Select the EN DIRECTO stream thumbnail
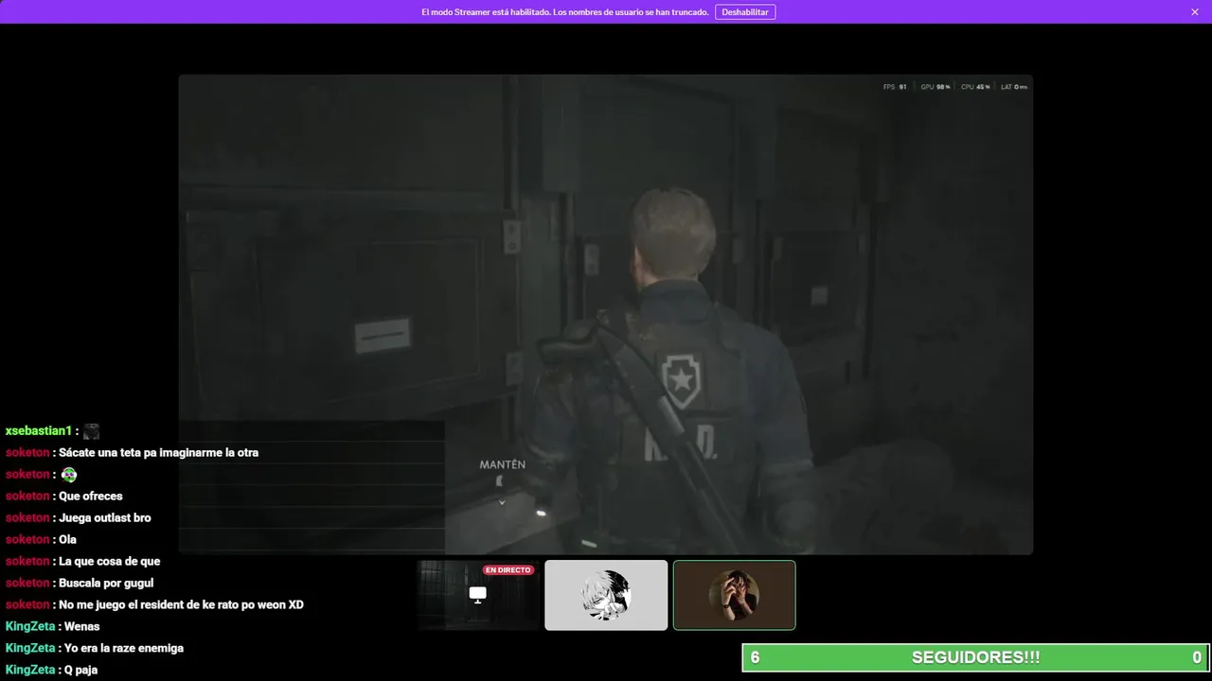The image size is (1212, 681). 478,595
